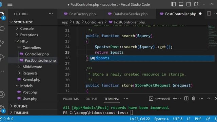Image resolution: width=217 pixels, height=122 pixels.
Task: Accept the $posts autocomplete suggestion
Action: tap(152, 58)
